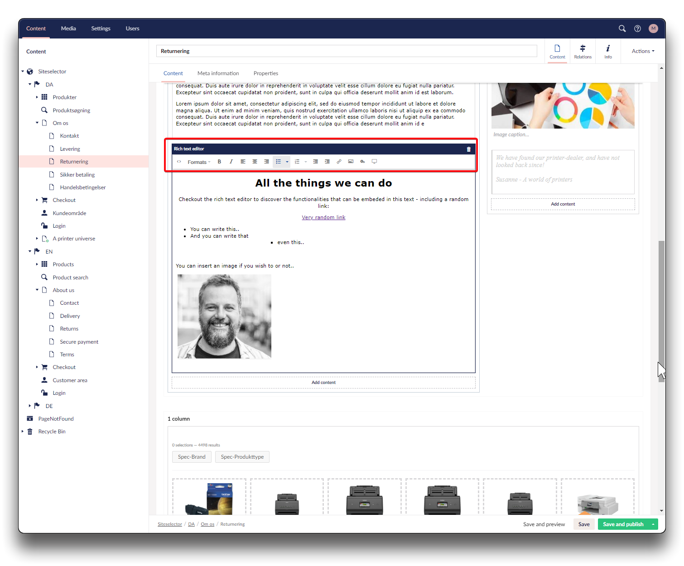
Task: Select the Spec-Brand filter button
Action: point(192,457)
